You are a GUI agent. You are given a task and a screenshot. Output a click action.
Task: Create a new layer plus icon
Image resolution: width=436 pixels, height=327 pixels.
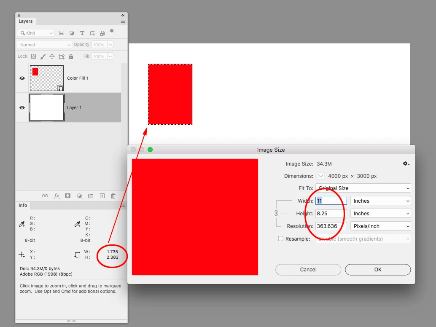pyautogui.click(x=102, y=196)
